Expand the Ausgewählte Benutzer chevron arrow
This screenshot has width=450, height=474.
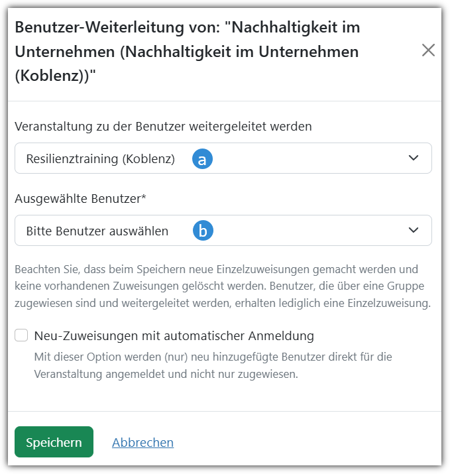pos(414,230)
